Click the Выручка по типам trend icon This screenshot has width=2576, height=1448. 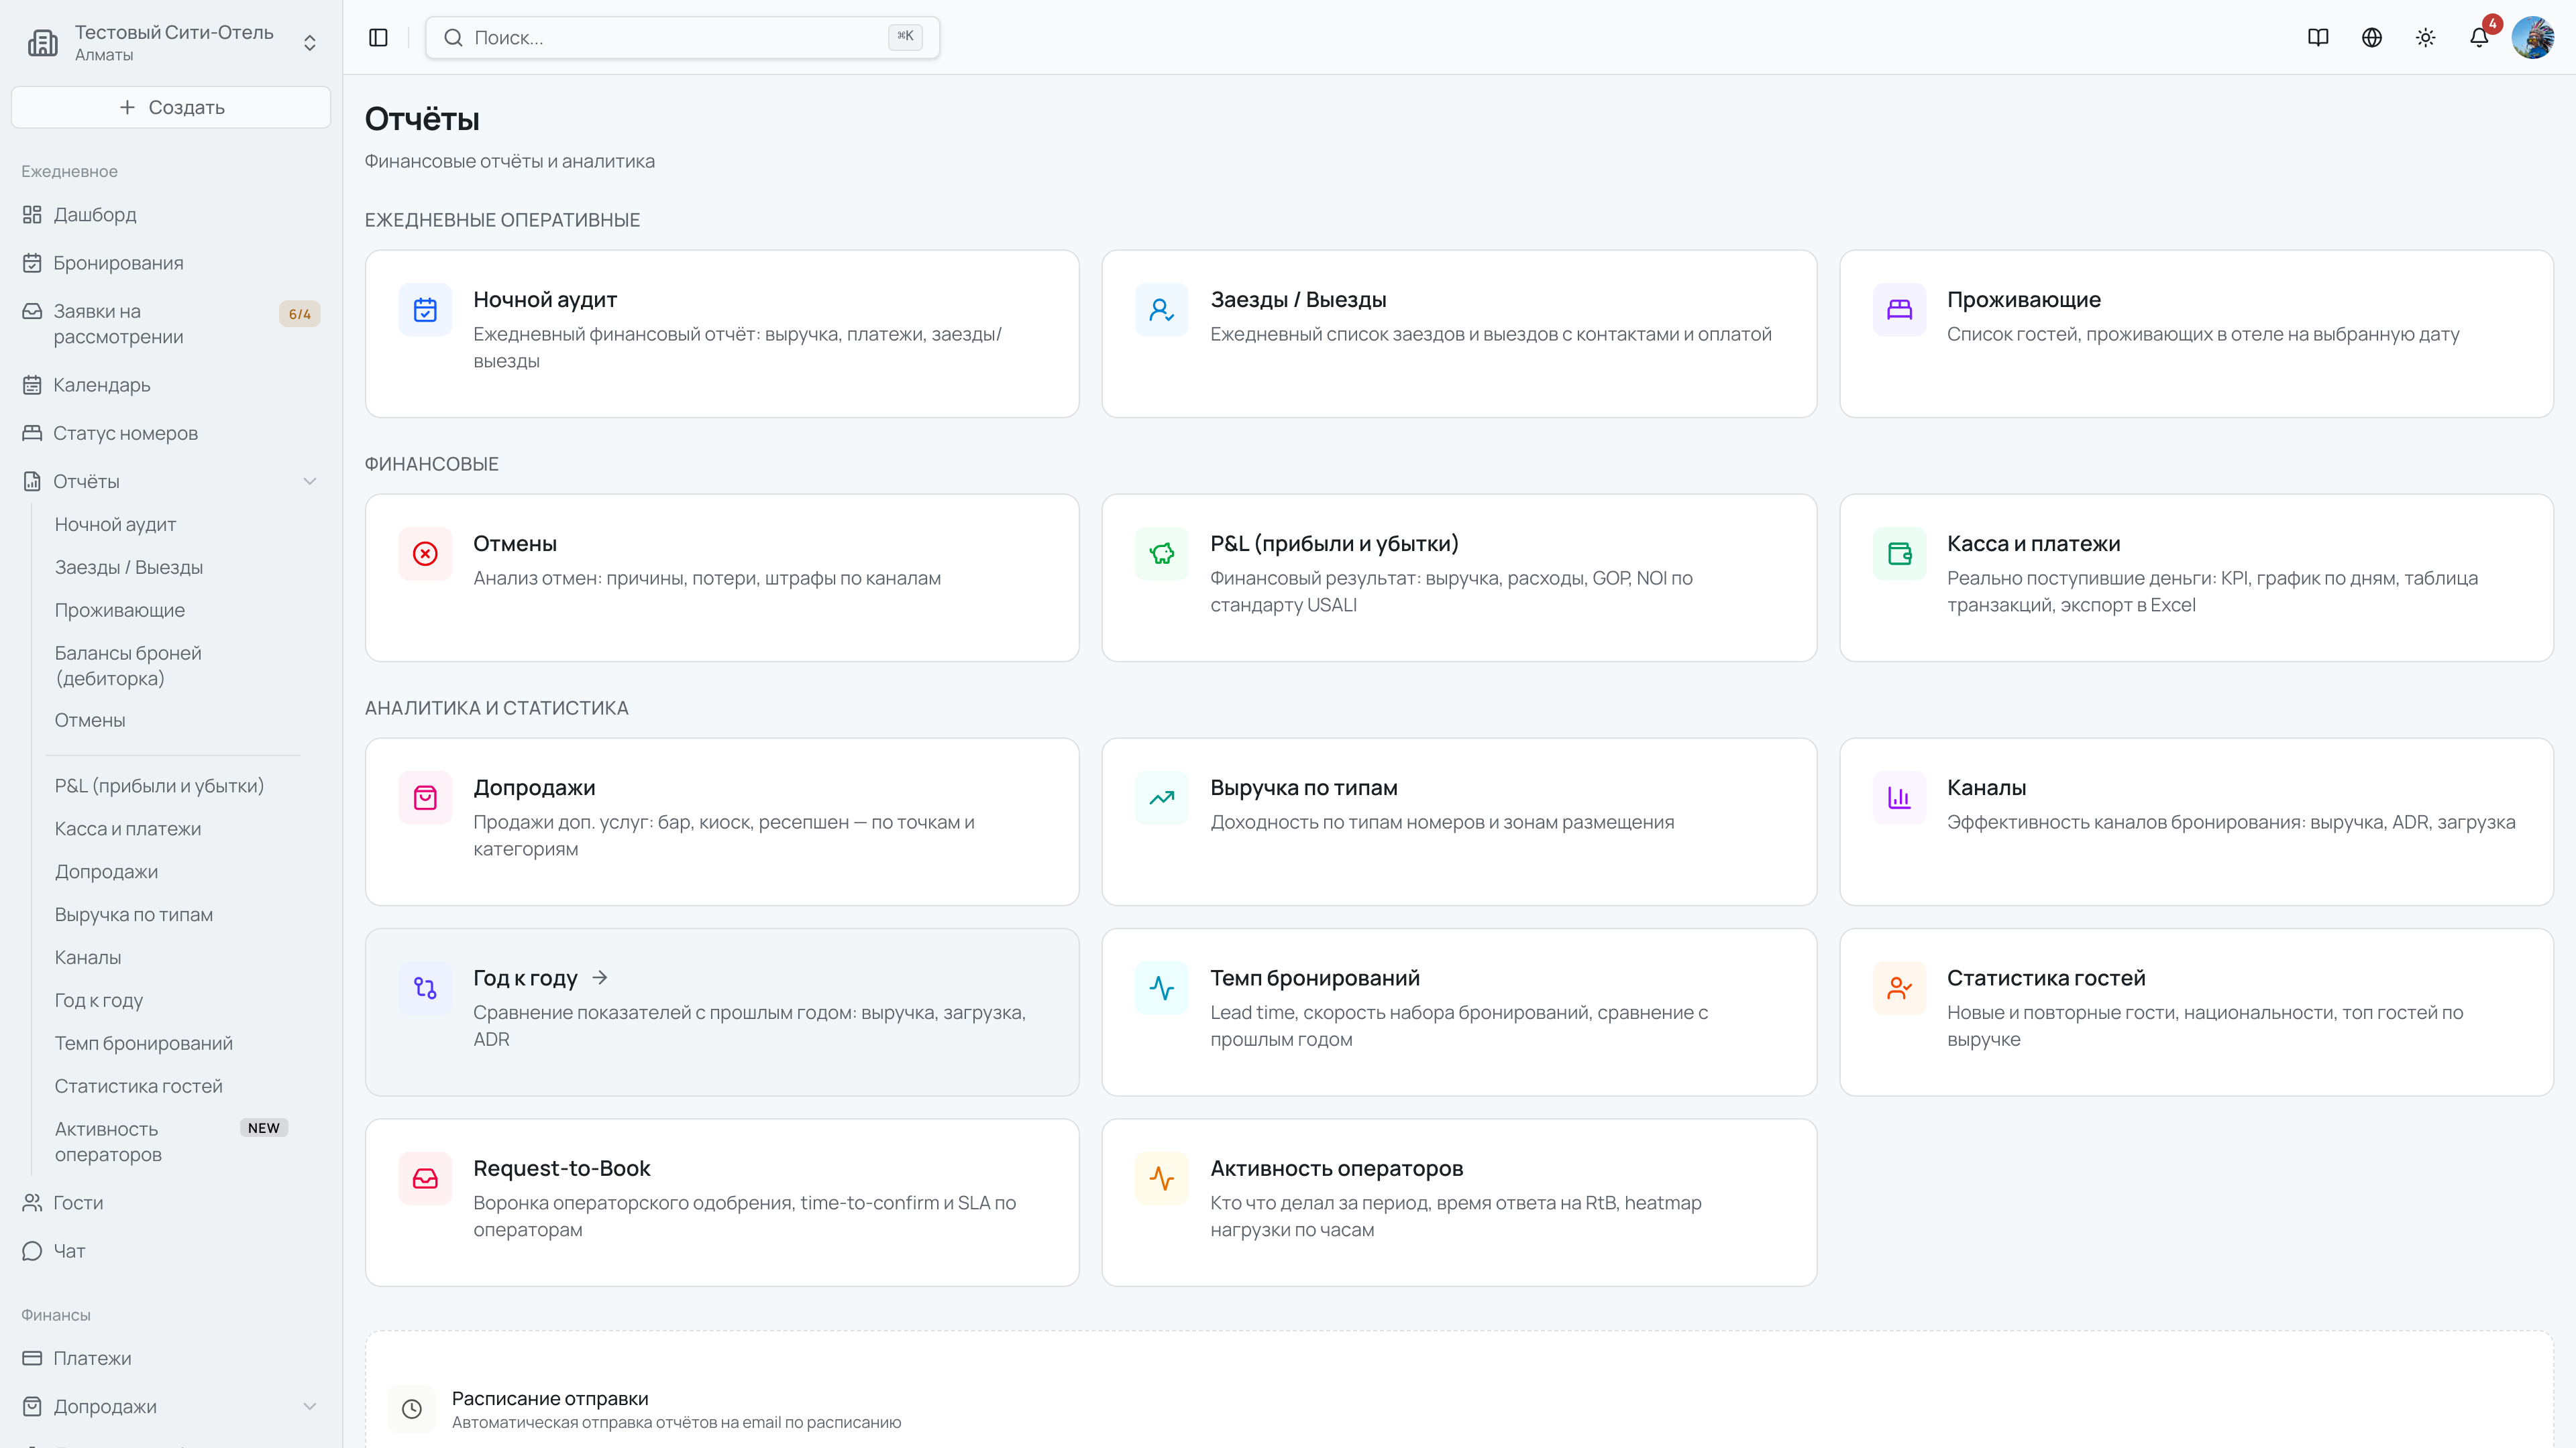1162,798
